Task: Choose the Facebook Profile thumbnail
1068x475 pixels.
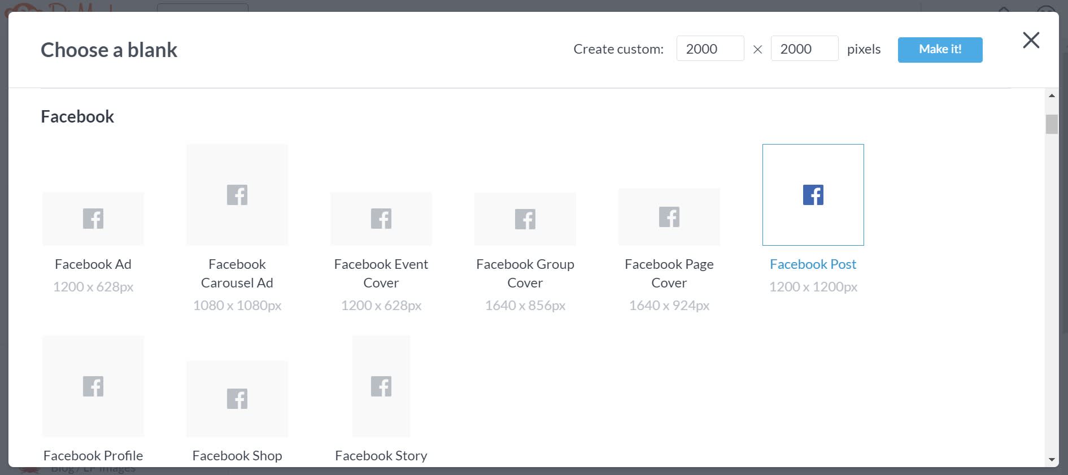Action: coord(93,386)
